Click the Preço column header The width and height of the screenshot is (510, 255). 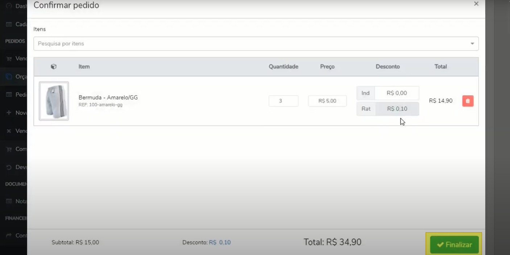[327, 67]
